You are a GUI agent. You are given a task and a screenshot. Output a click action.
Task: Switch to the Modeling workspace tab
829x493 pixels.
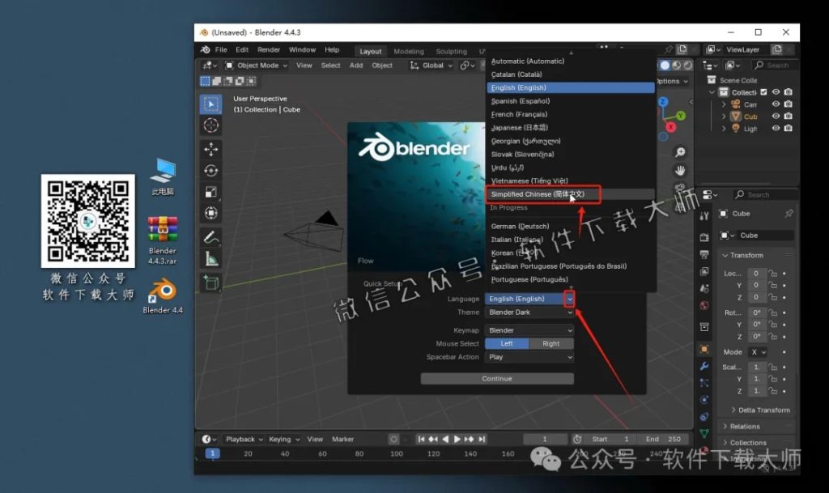tap(408, 50)
